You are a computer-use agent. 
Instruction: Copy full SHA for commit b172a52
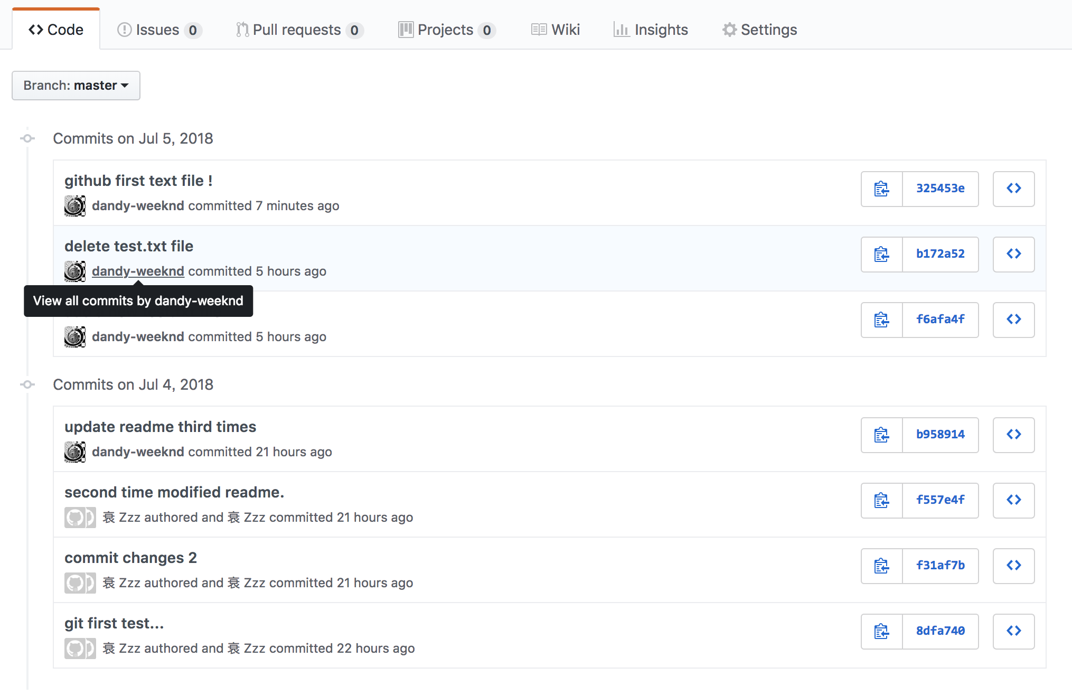pyautogui.click(x=881, y=254)
